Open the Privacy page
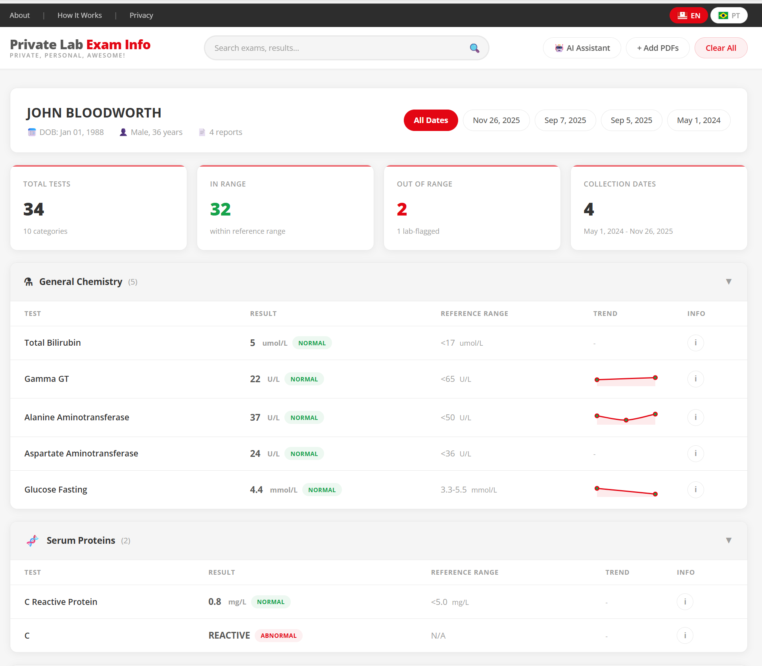Screen dimensions: 762x666 [141, 15]
